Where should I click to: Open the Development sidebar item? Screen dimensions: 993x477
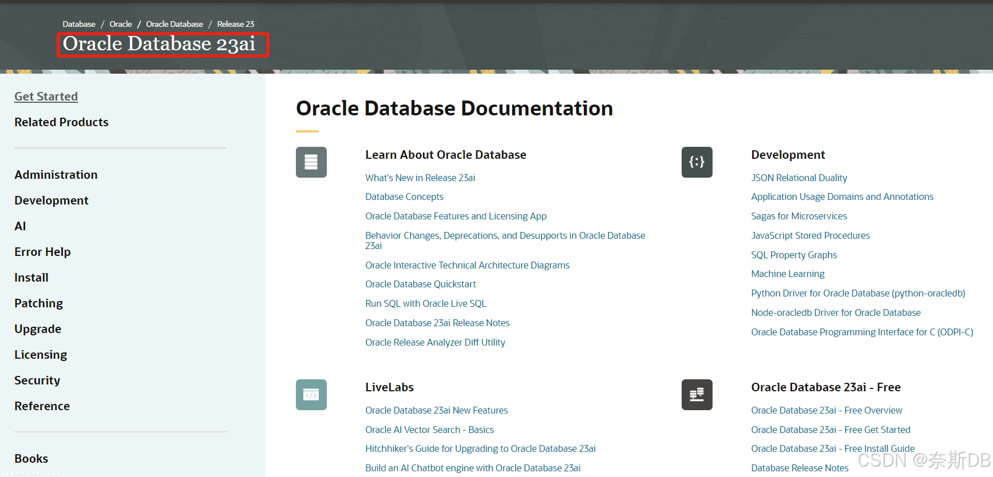pos(52,201)
